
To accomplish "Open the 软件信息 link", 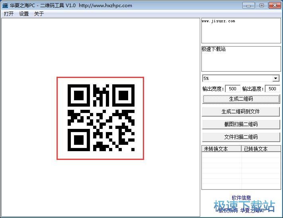I will [x=241, y=198].
